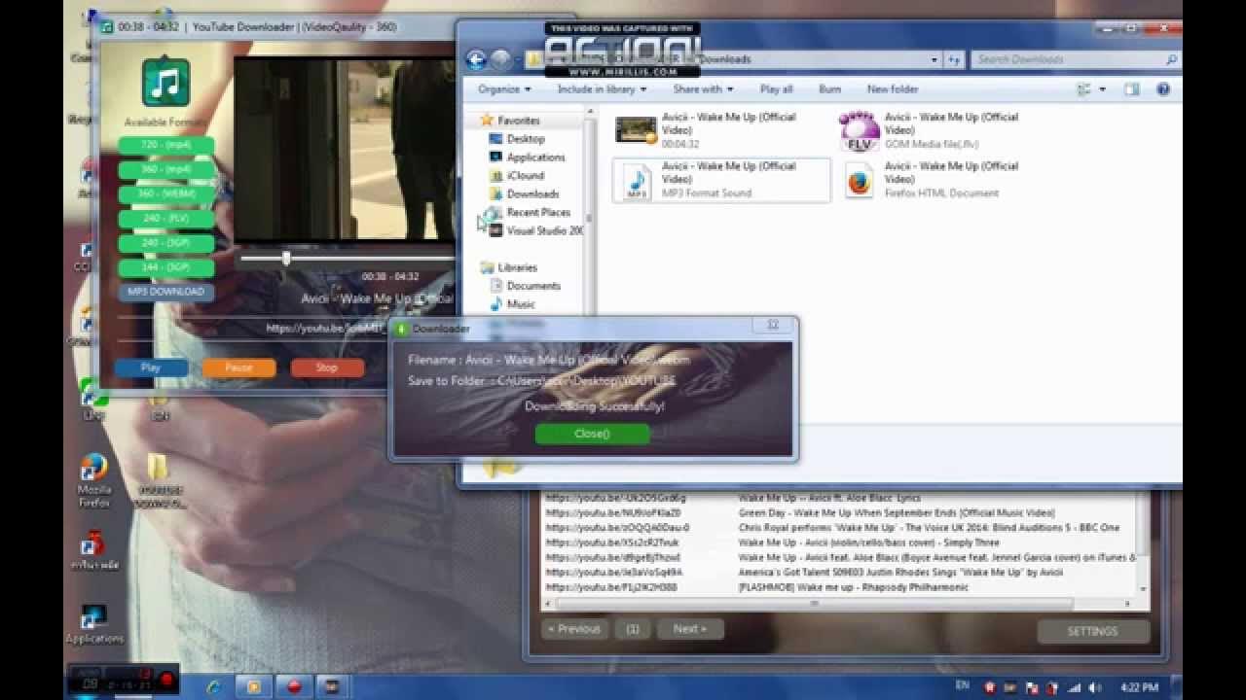The height and width of the screenshot is (700, 1246).
Task: Click the Explorer Back arrow button
Action: (476, 60)
